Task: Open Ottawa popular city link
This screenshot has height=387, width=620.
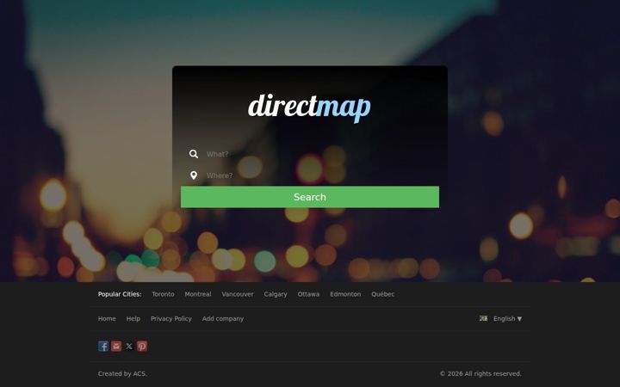Action: coord(308,294)
